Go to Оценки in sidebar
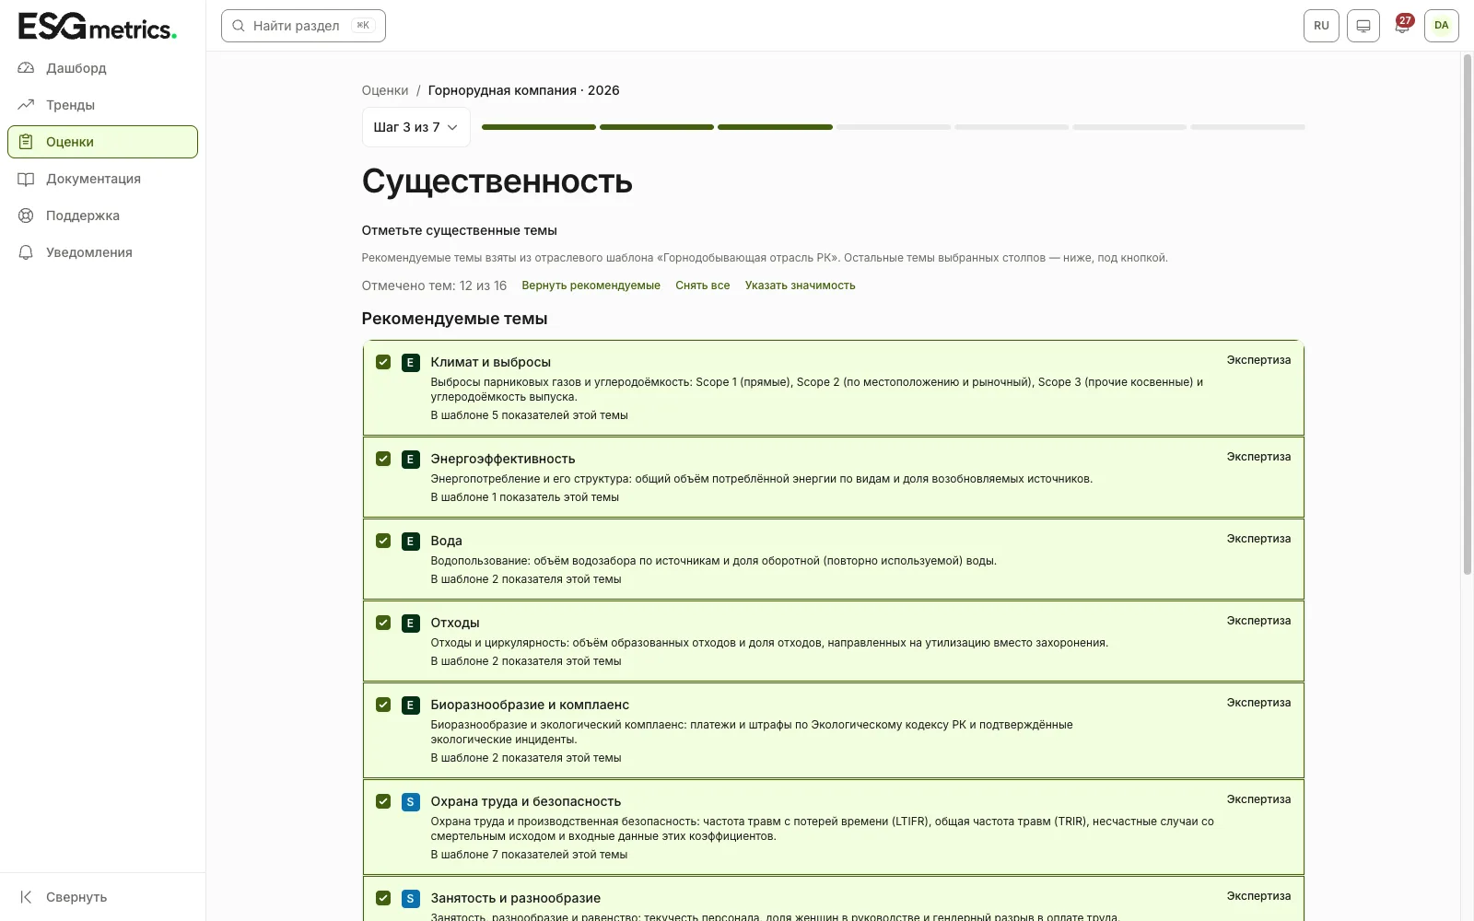Screen dimensions: 1474x921 point(102,142)
